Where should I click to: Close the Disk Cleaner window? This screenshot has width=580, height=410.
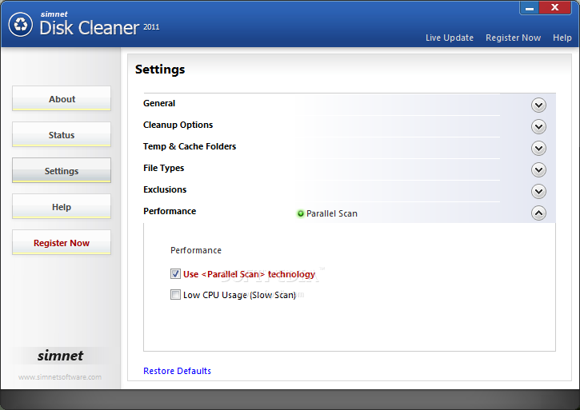[x=555, y=8]
